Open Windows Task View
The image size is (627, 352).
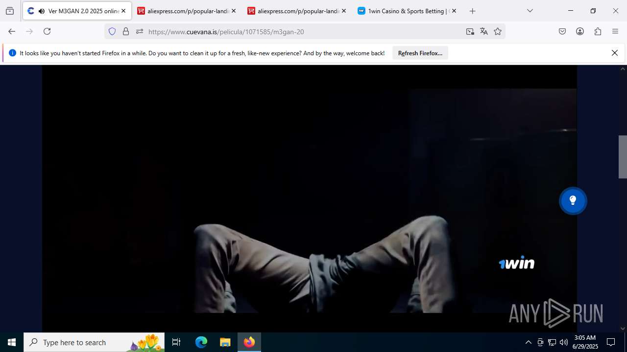coord(176,342)
